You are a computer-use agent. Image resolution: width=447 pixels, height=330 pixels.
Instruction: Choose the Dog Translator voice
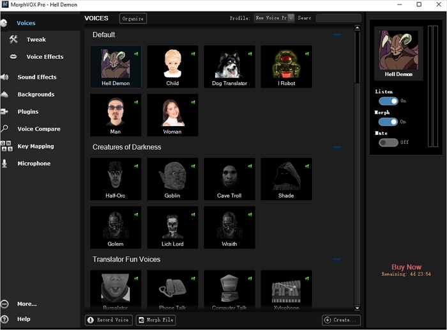(229, 67)
